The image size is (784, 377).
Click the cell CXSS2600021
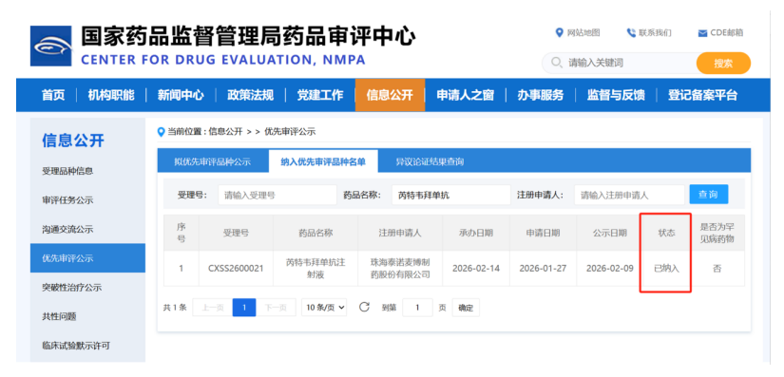coord(236,268)
